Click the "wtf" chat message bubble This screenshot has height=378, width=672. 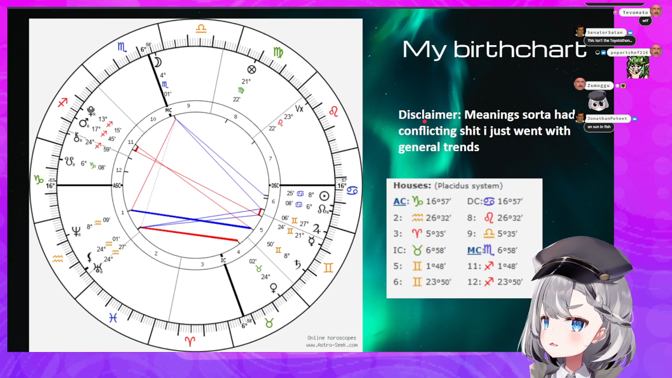tap(644, 21)
